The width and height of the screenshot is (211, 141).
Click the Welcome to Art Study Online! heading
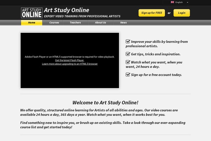105,103
